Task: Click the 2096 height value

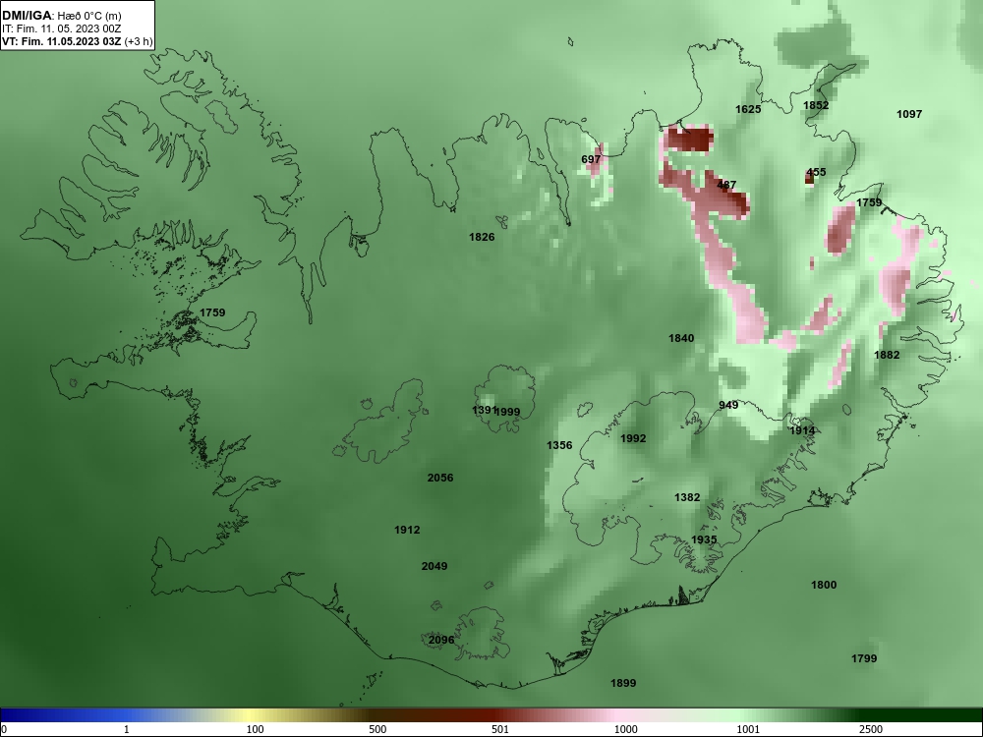Action: coord(441,640)
